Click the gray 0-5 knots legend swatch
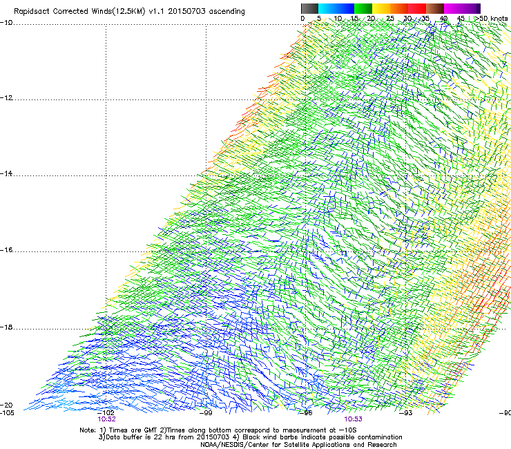511x449 pixels. [x=309, y=8]
